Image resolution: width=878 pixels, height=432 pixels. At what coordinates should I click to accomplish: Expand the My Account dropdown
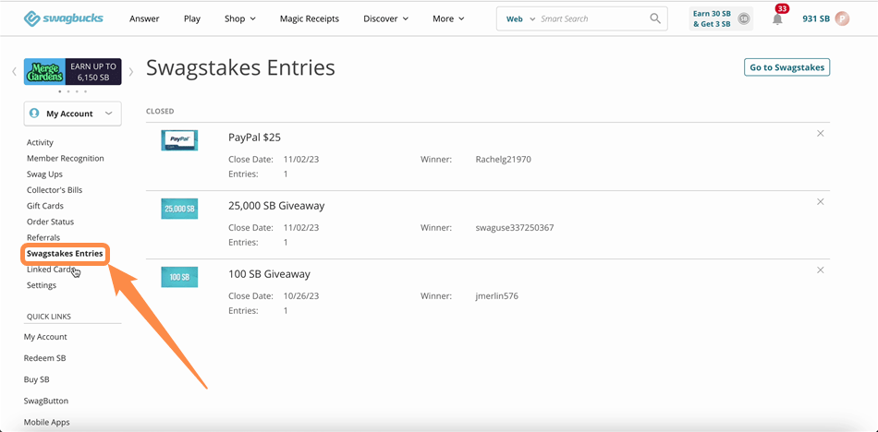tap(73, 114)
